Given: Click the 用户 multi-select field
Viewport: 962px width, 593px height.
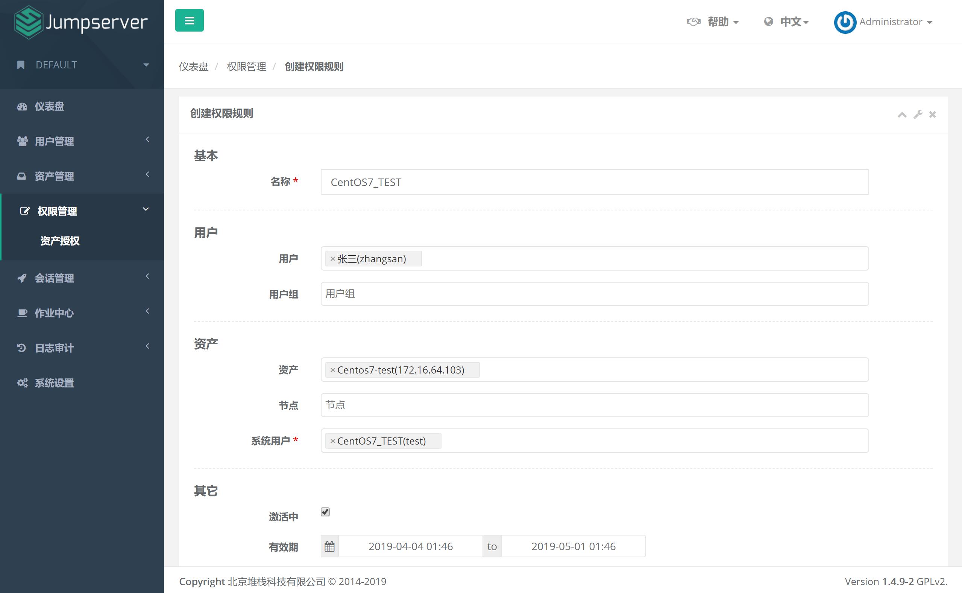Looking at the screenshot, I should pos(595,259).
